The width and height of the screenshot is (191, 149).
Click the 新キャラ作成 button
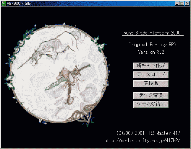coord(151,66)
